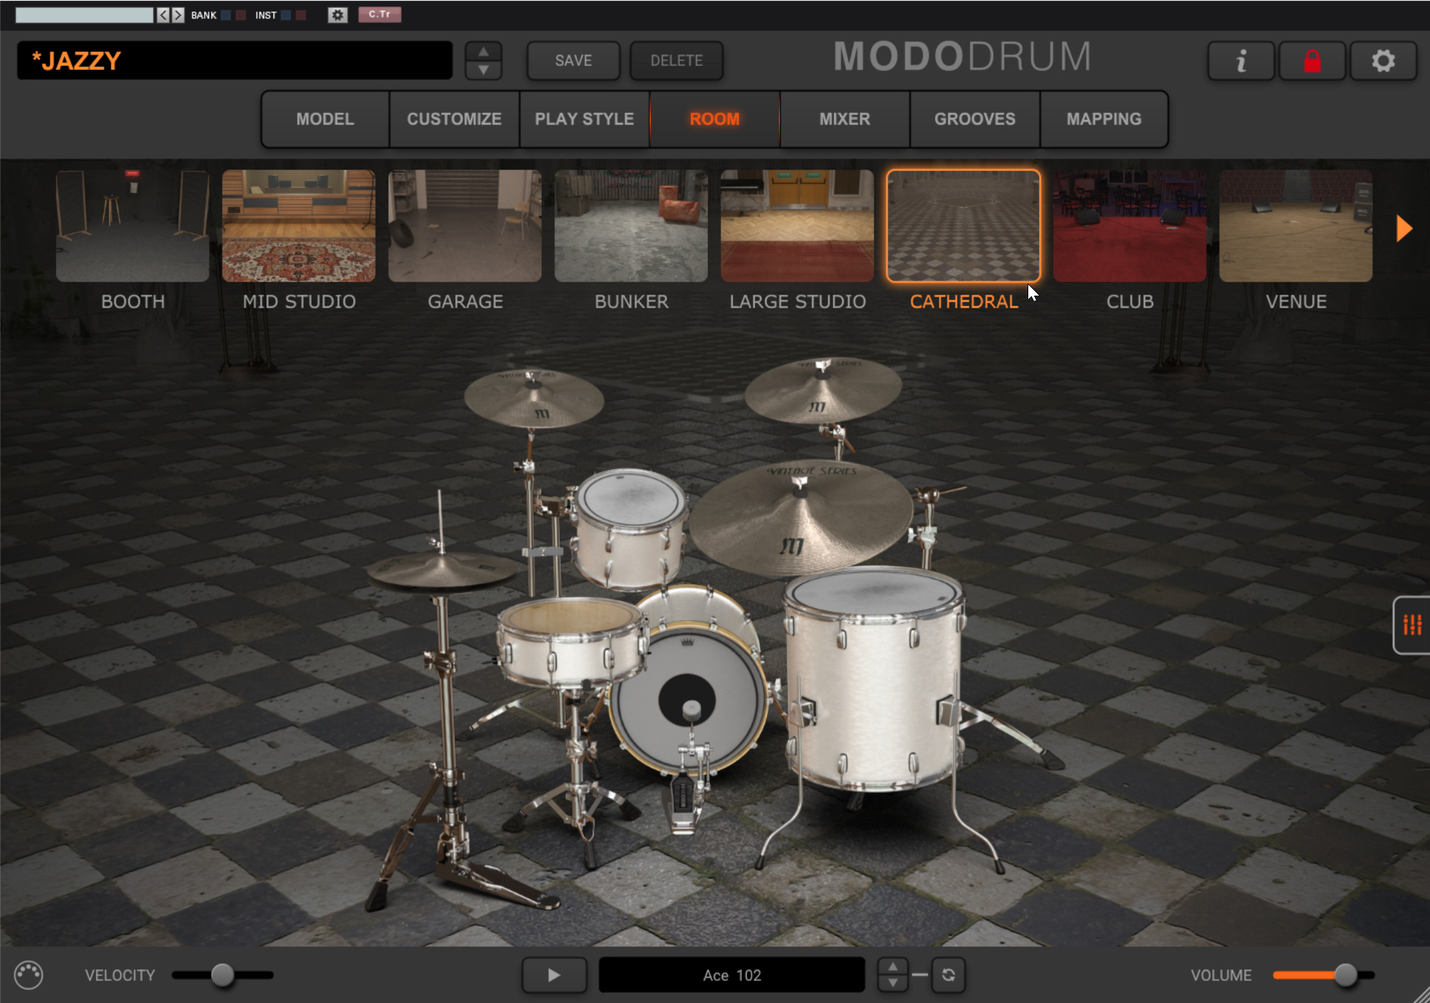This screenshot has width=1430, height=1003.
Task: Show more rooms with the orange arrow
Action: 1405,229
